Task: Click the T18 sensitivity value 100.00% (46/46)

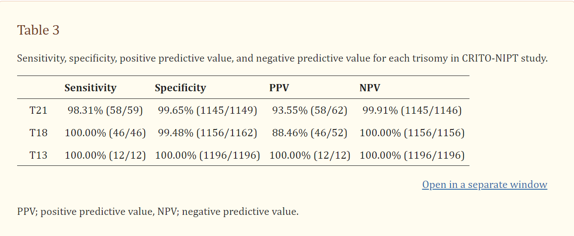Action: 105,133
